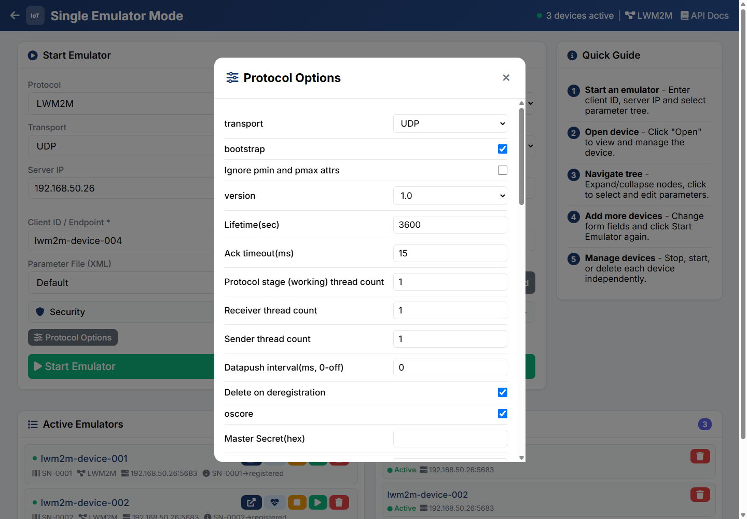Uncheck Delete on deregistration
The height and width of the screenshot is (519, 747).
point(503,392)
